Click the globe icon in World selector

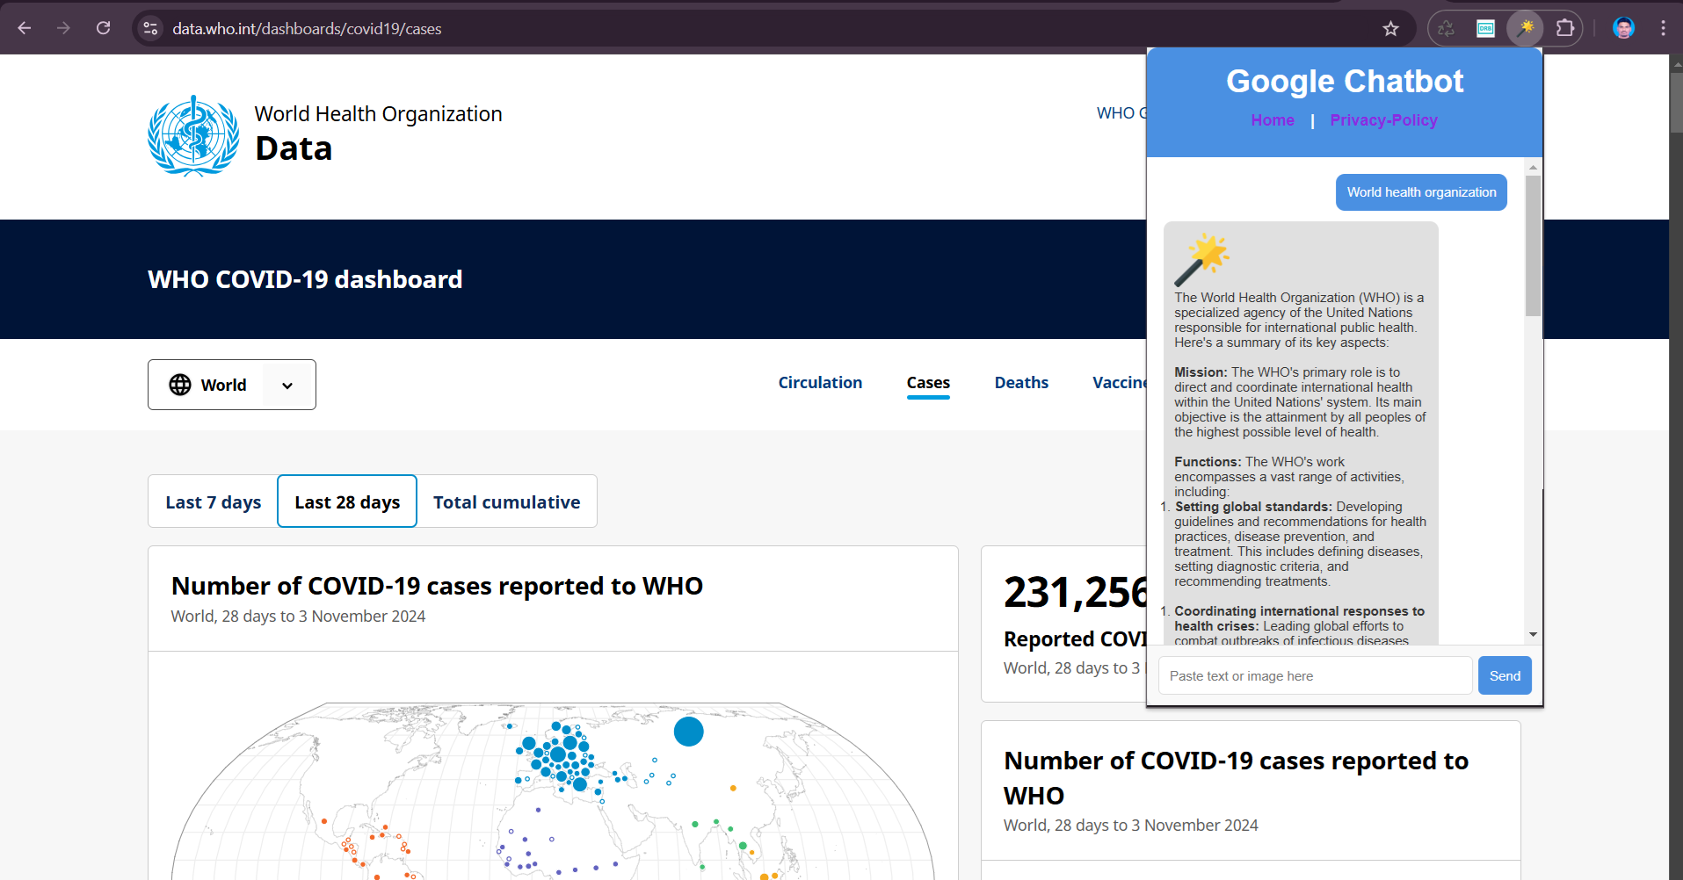(180, 385)
